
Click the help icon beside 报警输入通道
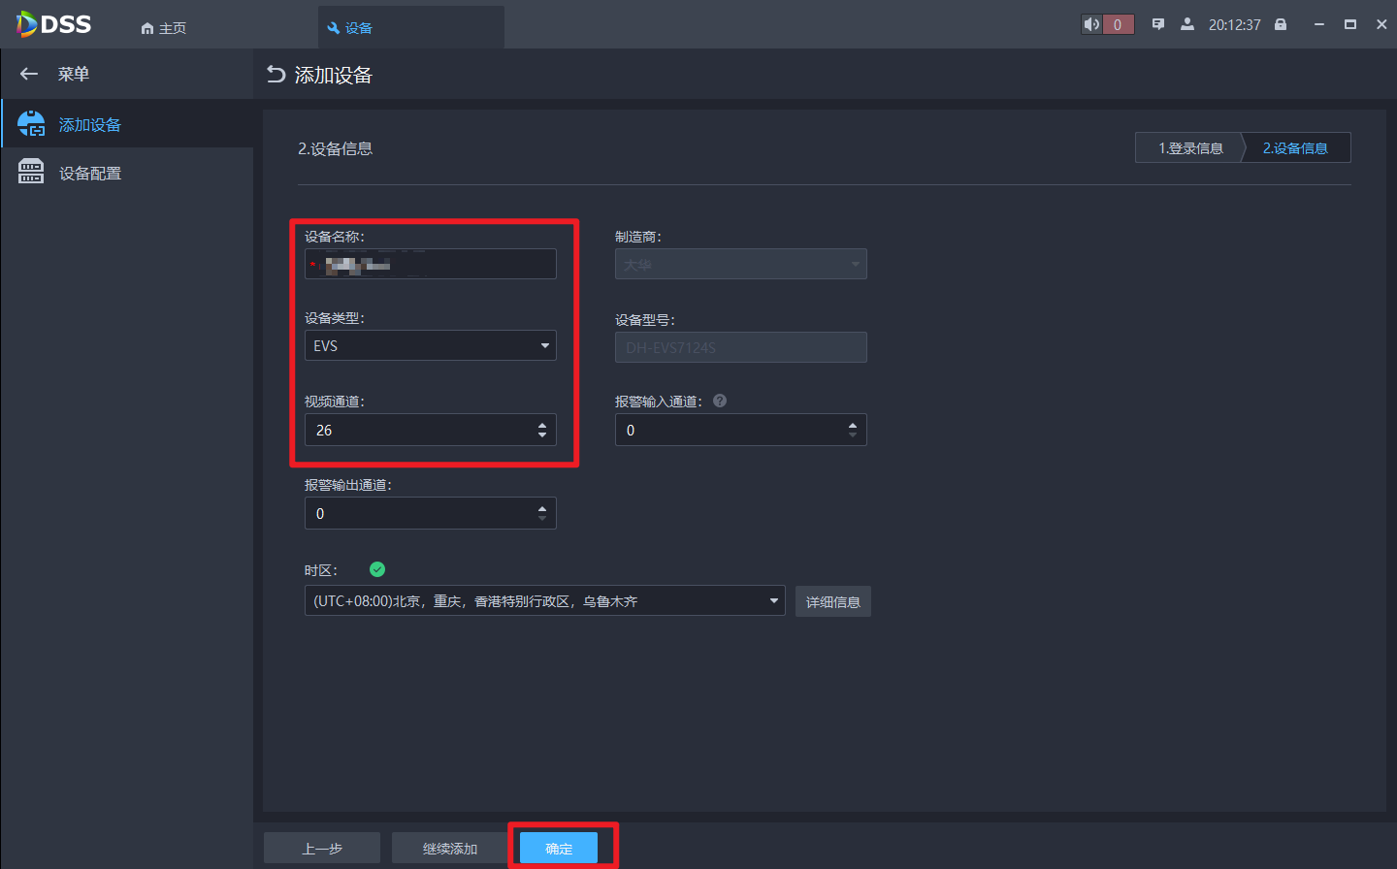coord(720,401)
